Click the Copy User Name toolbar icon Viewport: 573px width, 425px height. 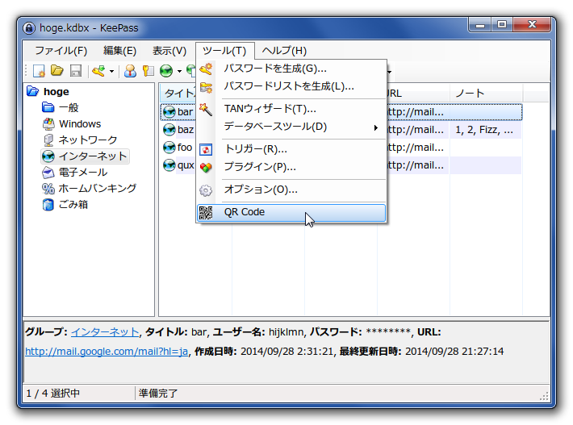pos(130,71)
